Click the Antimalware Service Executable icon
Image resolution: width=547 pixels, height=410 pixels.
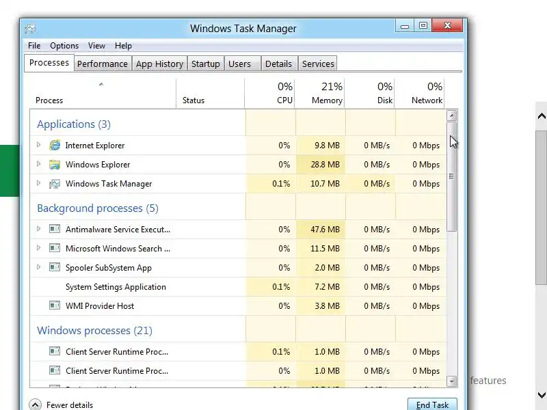coord(55,229)
